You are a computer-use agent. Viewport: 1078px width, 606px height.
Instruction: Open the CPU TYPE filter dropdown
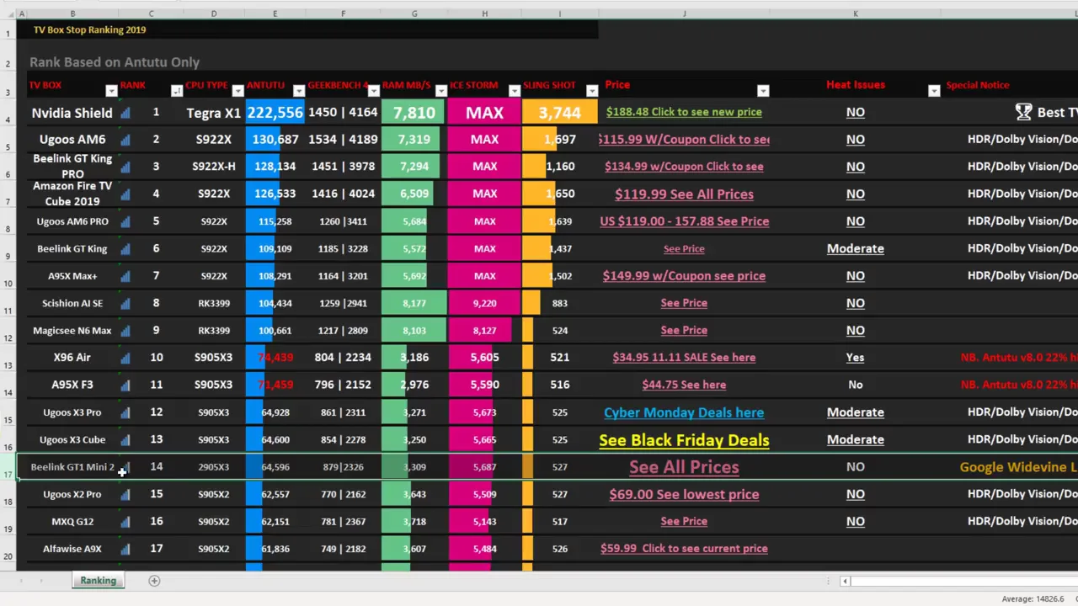point(237,91)
